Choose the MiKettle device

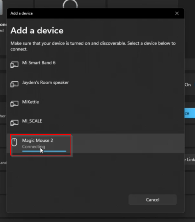96,104
